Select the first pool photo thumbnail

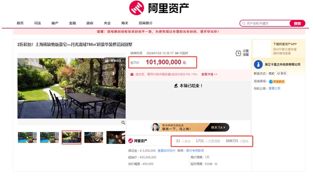pos(27,137)
